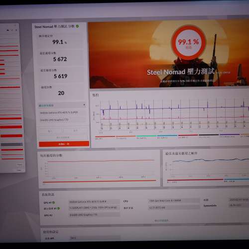This screenshot has width=249, height=249.
Task: Click the link text directly above the orange button
Action: (x=63, y=137)
